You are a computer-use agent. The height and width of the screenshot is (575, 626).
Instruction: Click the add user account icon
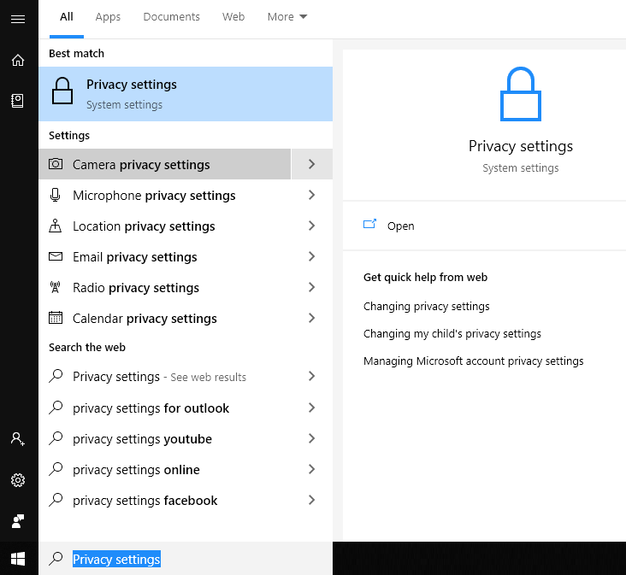coord(18,438)
